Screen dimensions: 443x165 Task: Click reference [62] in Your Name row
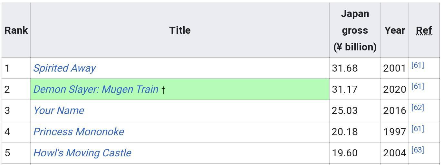click(x=418, y=108)
